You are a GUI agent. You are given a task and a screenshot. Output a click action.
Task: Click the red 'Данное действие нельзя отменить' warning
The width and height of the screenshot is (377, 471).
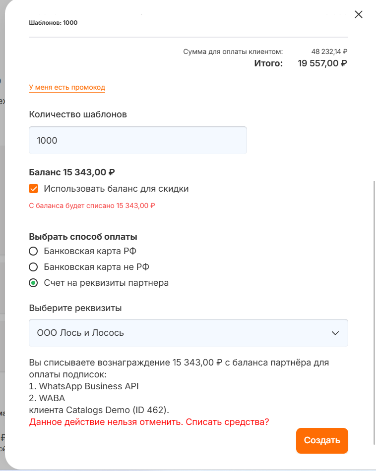[149, 422]
